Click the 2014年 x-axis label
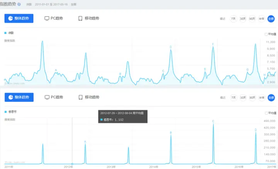 coord(154,167)
